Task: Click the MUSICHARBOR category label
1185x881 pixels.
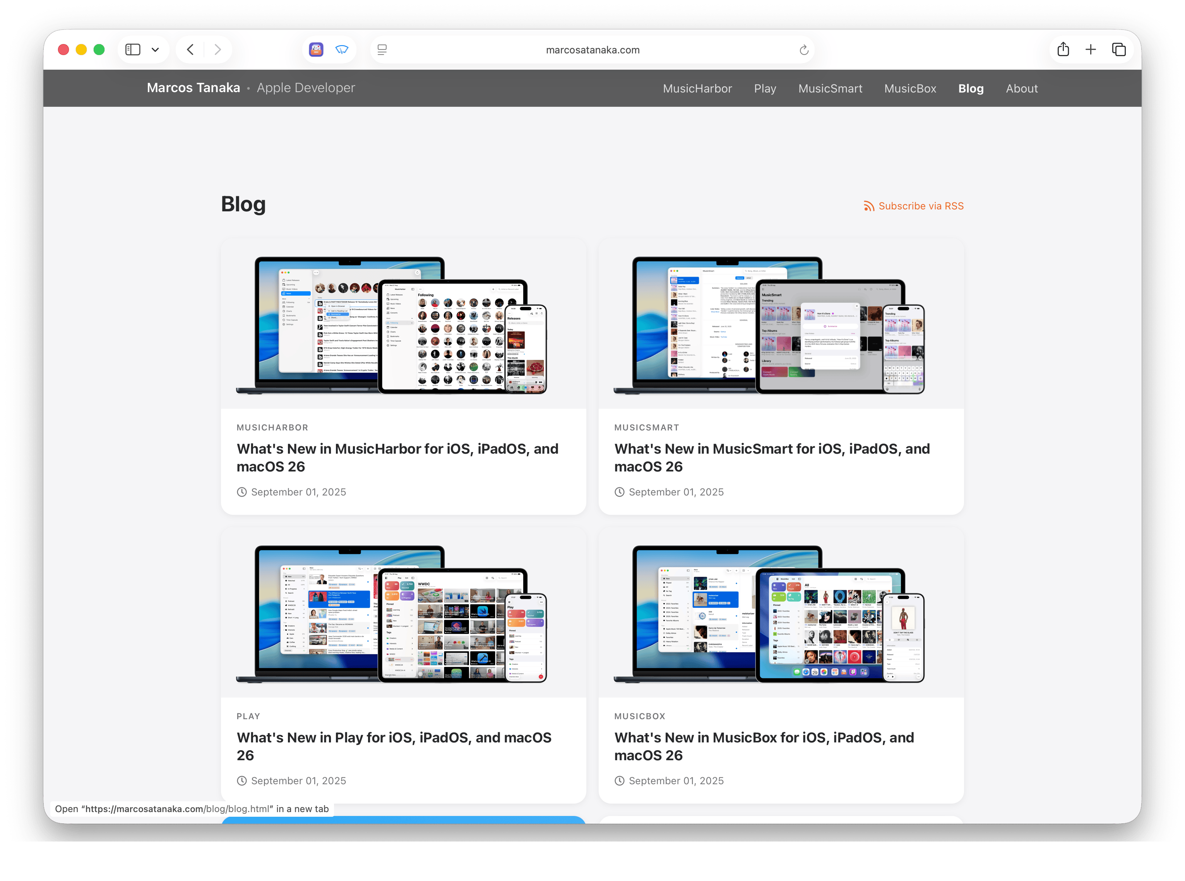Action: (272, 428)
